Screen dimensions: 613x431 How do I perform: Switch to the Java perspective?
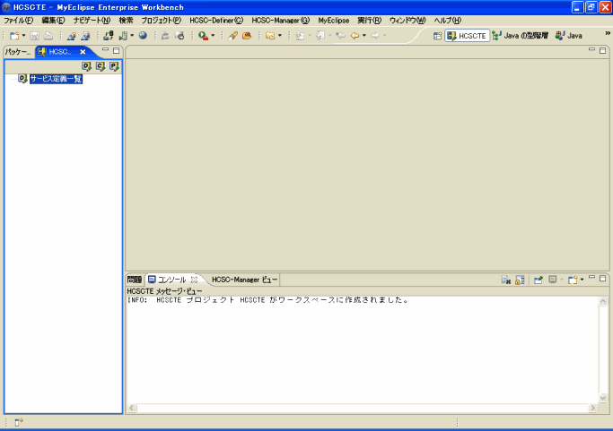[569, 36]
